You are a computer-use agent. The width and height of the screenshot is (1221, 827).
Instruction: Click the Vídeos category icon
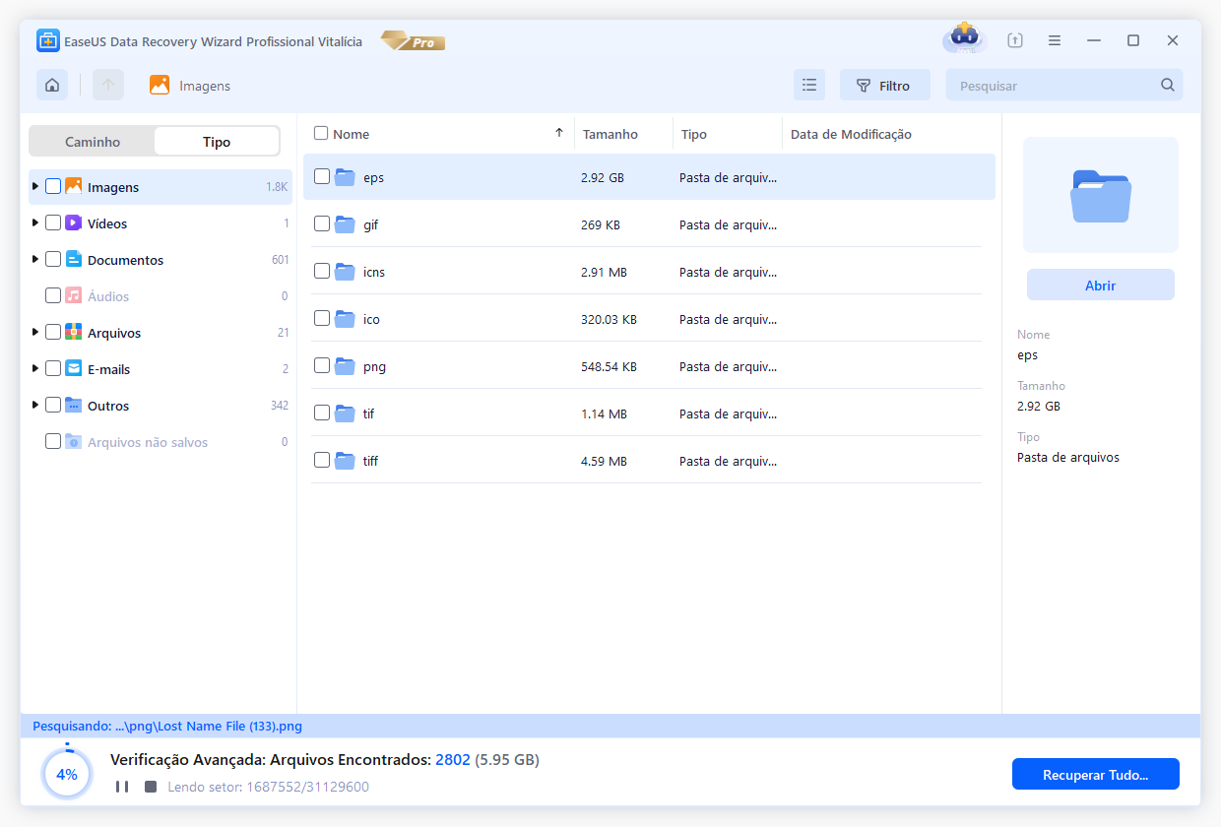tap(74, 223)
